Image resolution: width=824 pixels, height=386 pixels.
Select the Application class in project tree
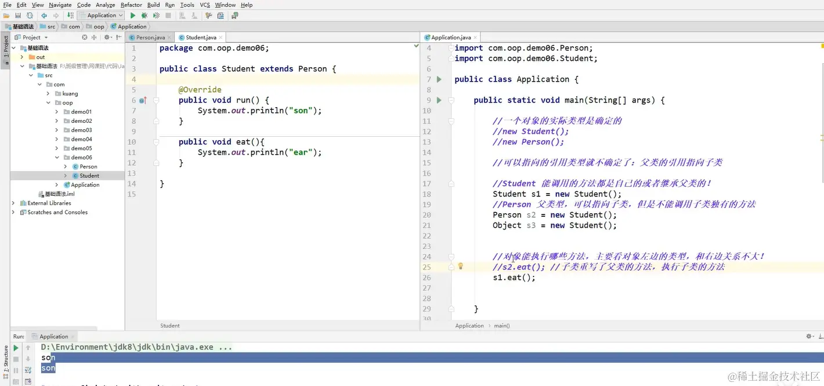coord(85,185)
